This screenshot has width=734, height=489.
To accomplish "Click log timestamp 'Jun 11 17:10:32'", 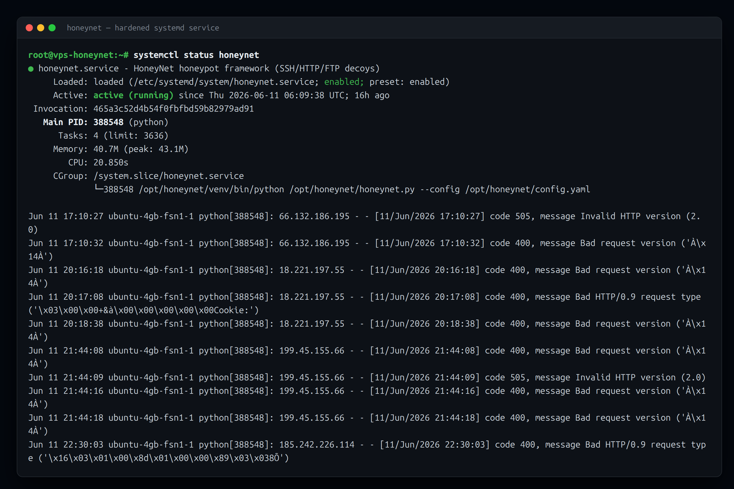I will coord(66,243).
